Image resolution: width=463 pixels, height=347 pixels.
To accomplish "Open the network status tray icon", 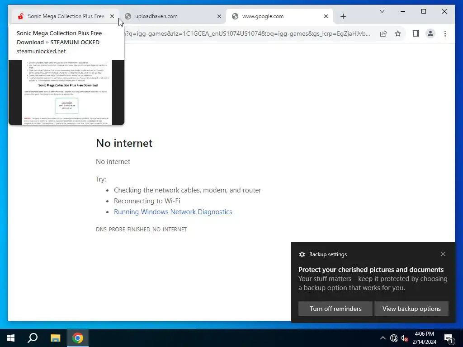I will 394,338.
